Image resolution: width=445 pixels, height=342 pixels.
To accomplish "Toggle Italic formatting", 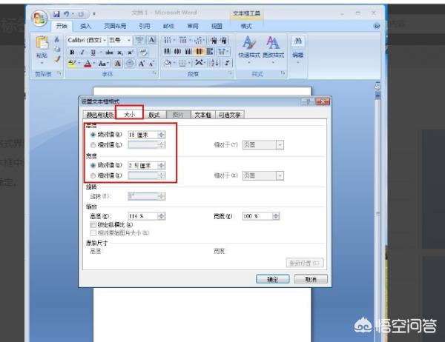I will click(82, 52).
